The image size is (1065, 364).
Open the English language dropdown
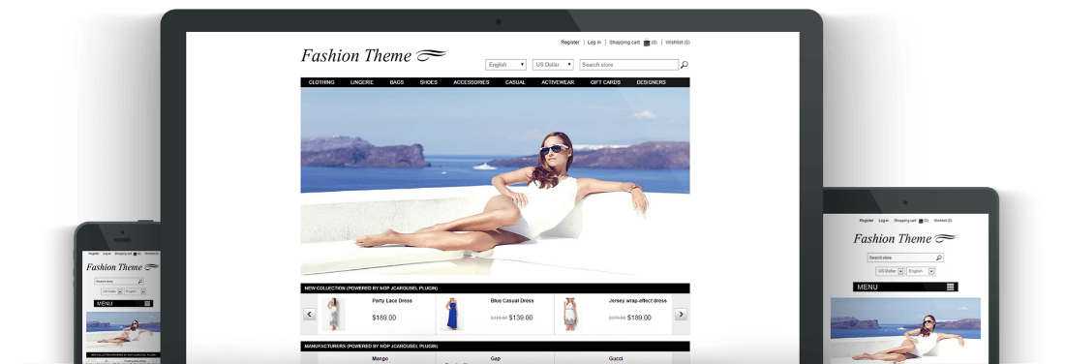tap(506, 65)
